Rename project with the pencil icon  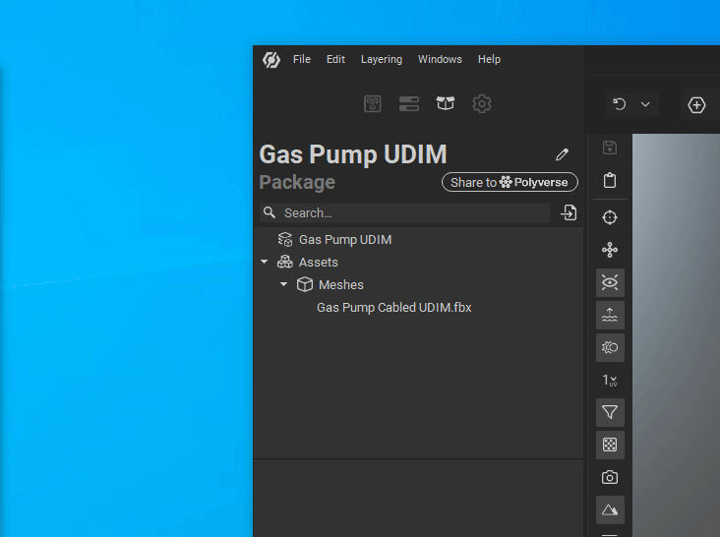[x=562, y=154]
